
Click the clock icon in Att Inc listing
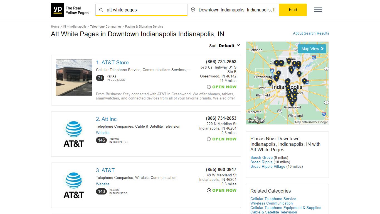point(209,139)
